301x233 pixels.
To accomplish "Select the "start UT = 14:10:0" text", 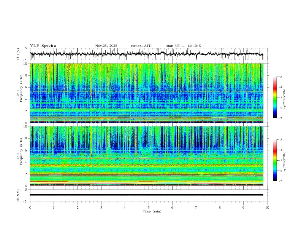I will tap(184, 46).
